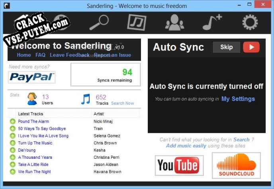Open the YouTube site thumbnail
The image size is (274, 189).
[179, 165]
